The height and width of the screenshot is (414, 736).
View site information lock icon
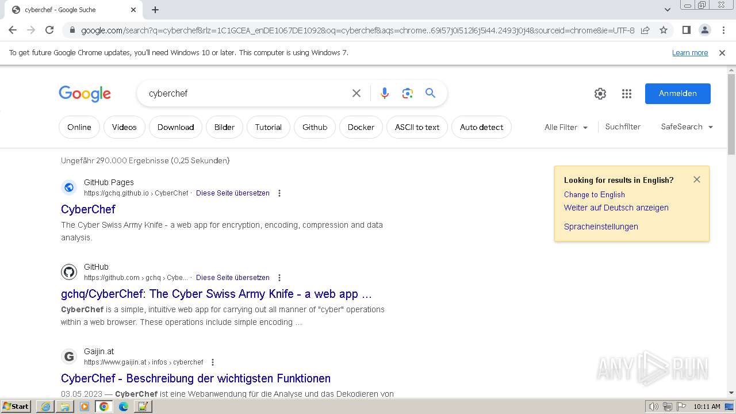[72, 30]
